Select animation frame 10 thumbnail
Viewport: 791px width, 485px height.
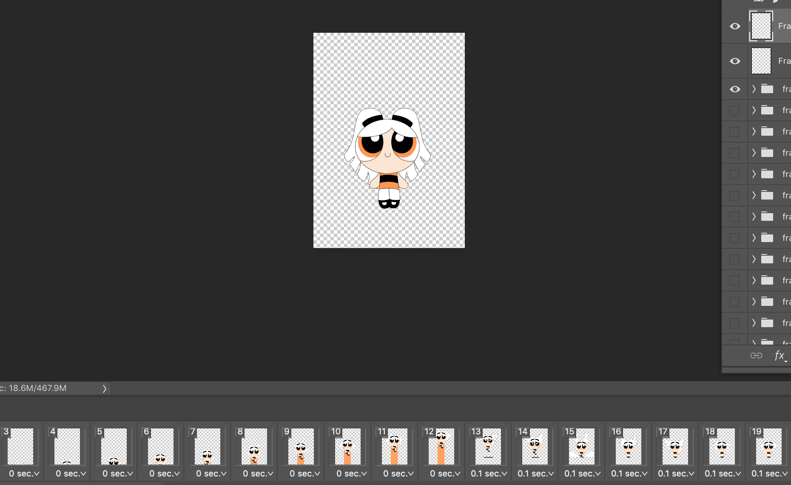coord(348,446)
